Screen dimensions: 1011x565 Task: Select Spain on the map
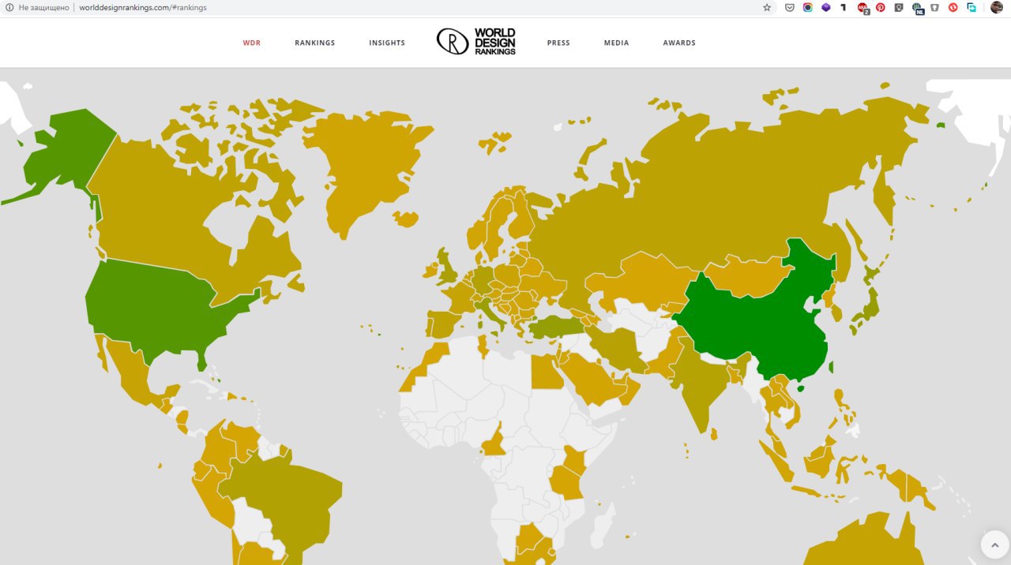442,324
